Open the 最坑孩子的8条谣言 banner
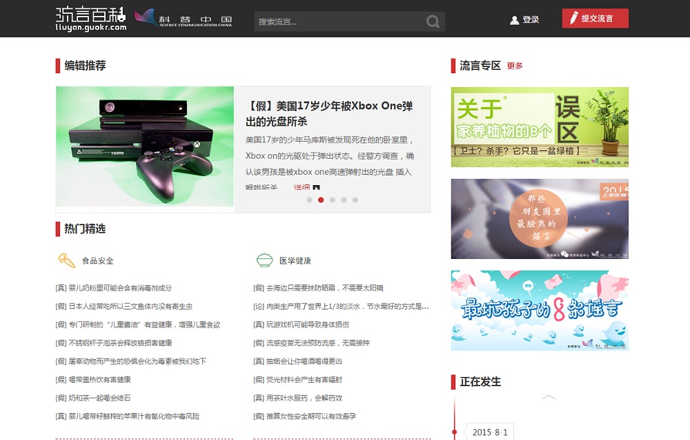Viewport: 690px width, 440px height. click(x=540, y=311)
